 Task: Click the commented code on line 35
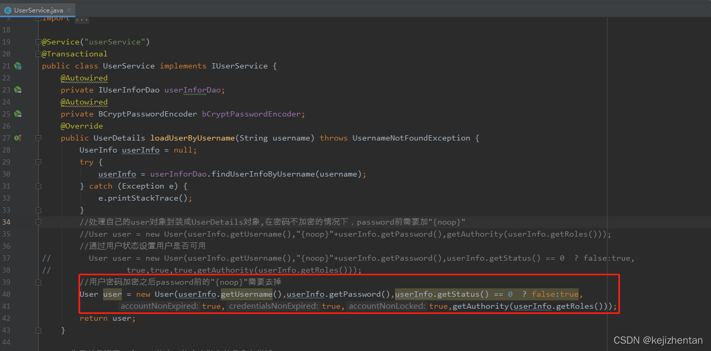click(x=345, y=234)
